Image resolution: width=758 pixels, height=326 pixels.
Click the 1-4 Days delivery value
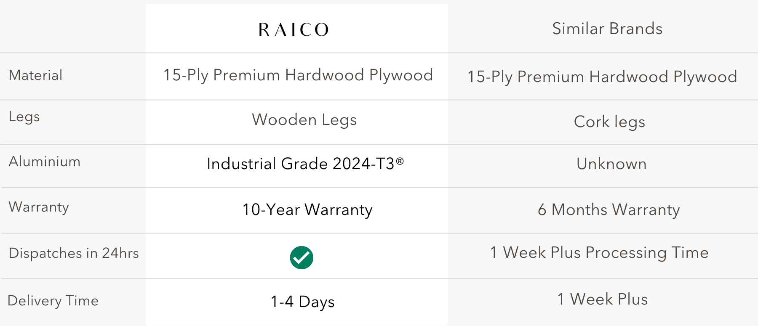point(302,302)
